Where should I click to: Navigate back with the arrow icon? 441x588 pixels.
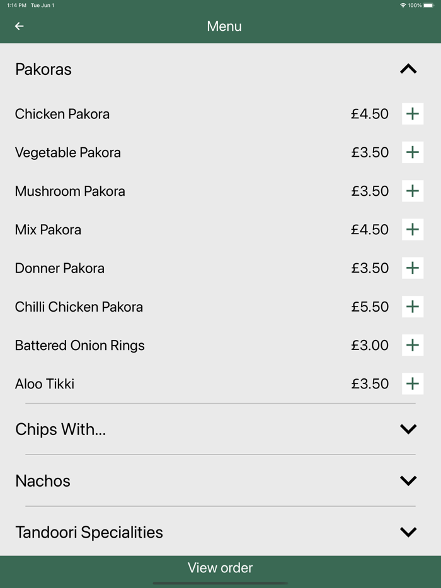click(18, 26)
